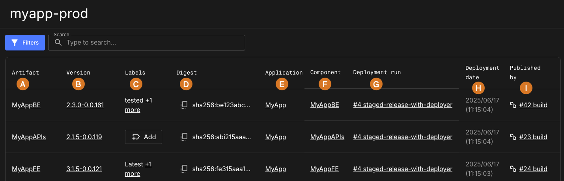The width and height of the screenshot is (564, 181).
Task: Click the link icon beside #24 build
Action: click(x=513, y=169)
